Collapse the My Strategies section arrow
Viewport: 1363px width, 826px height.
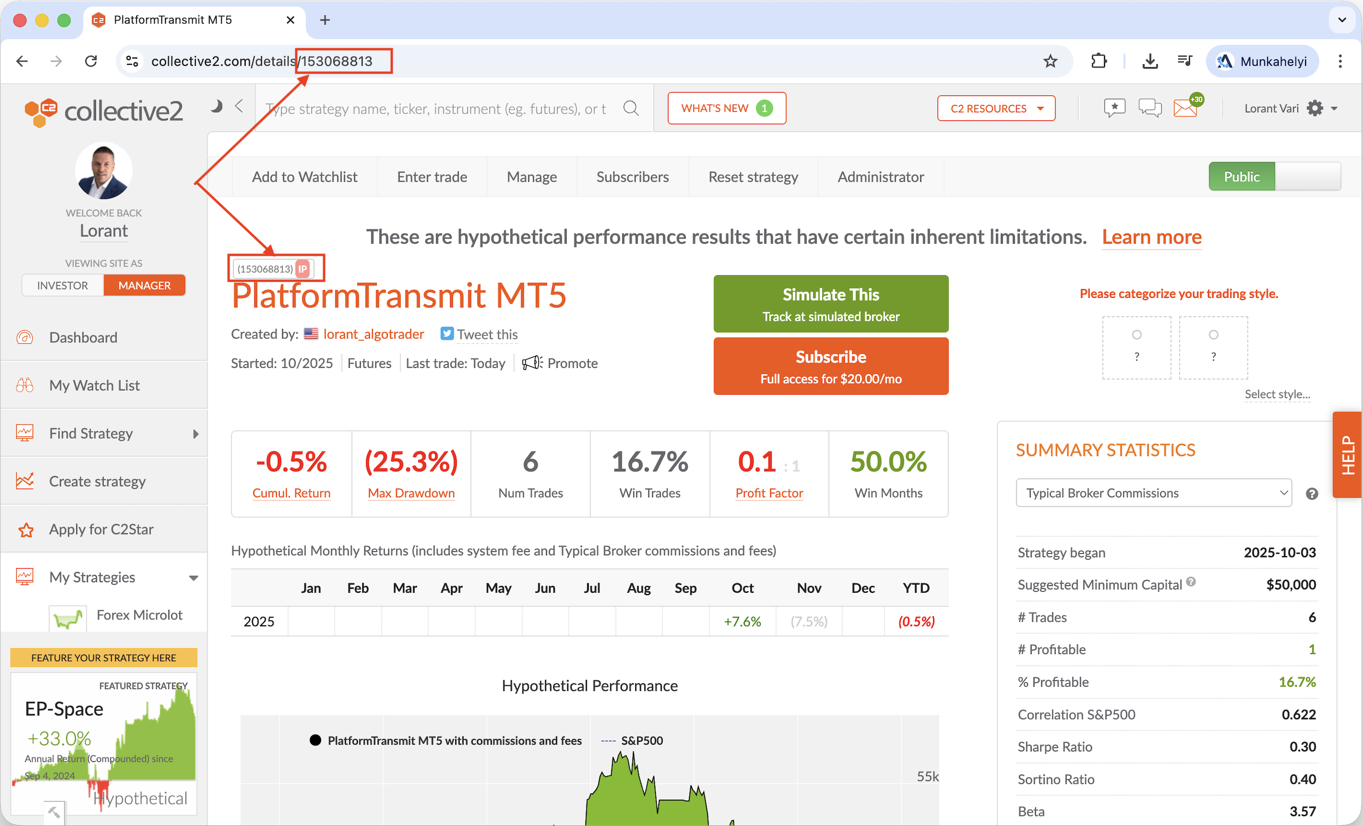click(x=193, y=578)
